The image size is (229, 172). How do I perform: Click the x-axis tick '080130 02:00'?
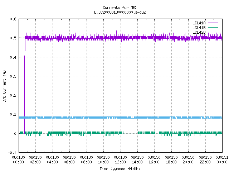click(x=35, y=160)
